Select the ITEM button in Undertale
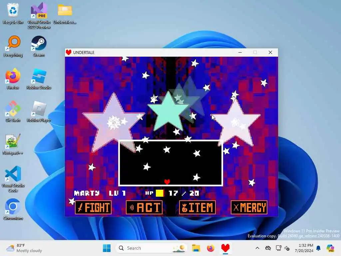 point(197,207)
